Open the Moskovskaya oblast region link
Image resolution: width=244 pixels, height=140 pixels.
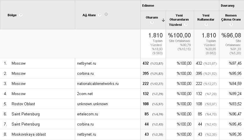29,134
